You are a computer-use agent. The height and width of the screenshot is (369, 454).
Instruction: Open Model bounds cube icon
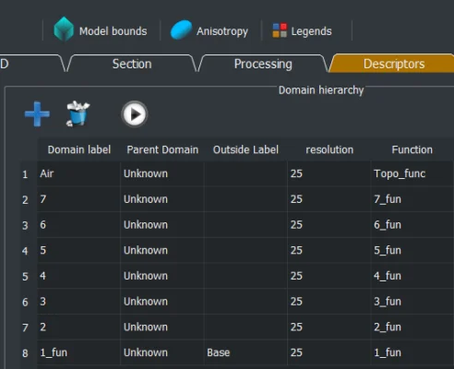pyautogui.click(x=64, y=29)
